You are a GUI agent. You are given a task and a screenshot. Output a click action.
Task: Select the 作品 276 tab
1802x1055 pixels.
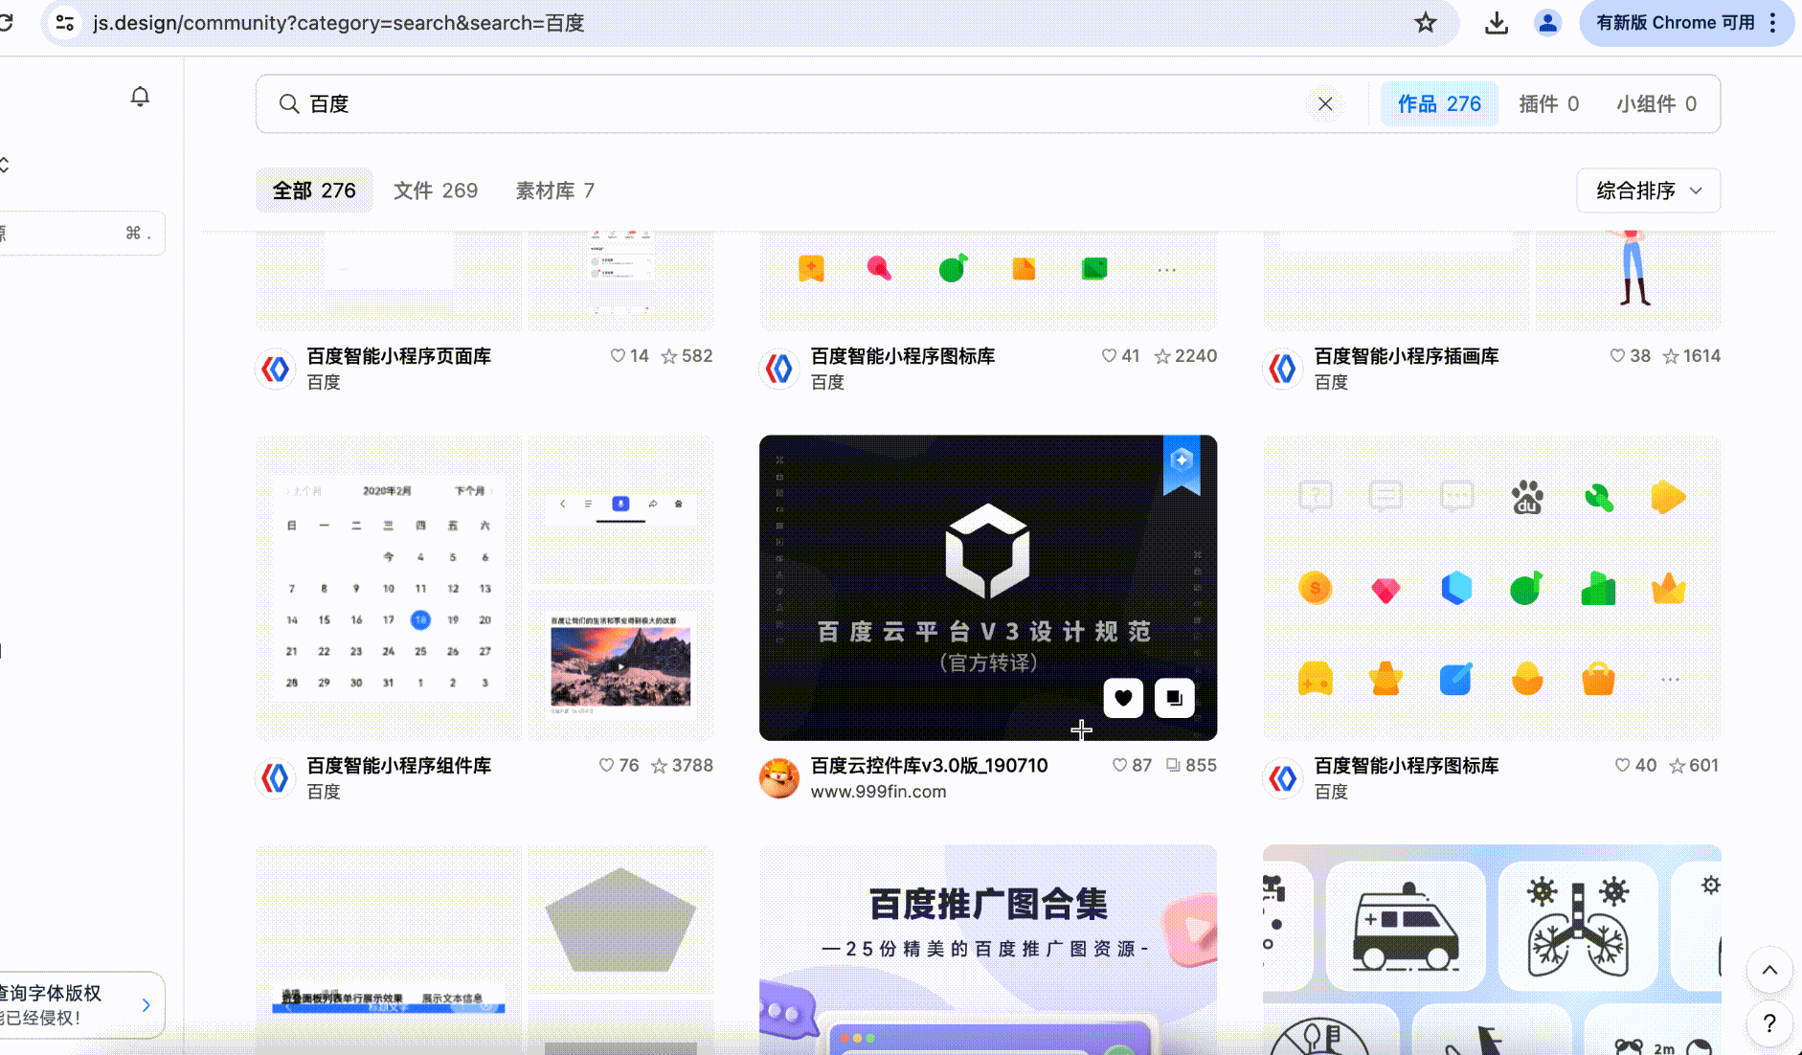[x=1439, y=103]
